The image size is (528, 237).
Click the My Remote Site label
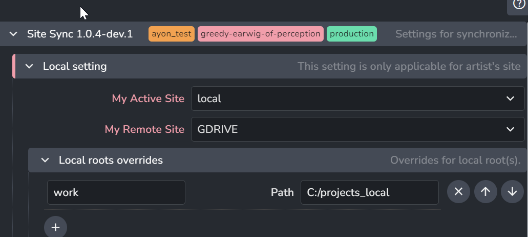(x=144, y=129)
